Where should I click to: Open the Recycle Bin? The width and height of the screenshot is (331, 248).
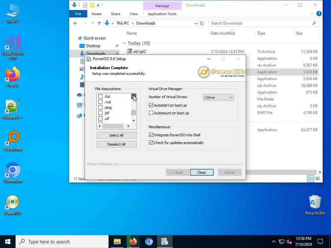tap(315, 205)
